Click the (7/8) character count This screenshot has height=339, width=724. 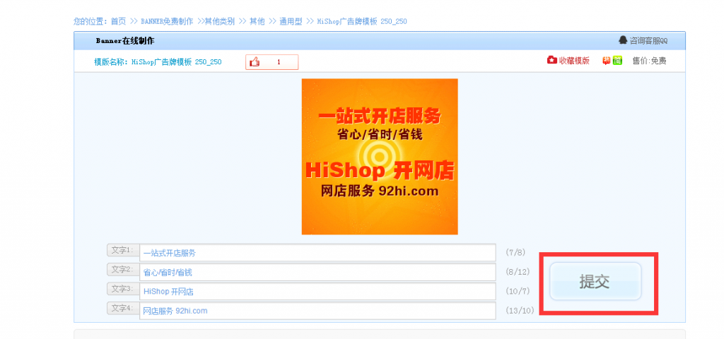(515, 252)
